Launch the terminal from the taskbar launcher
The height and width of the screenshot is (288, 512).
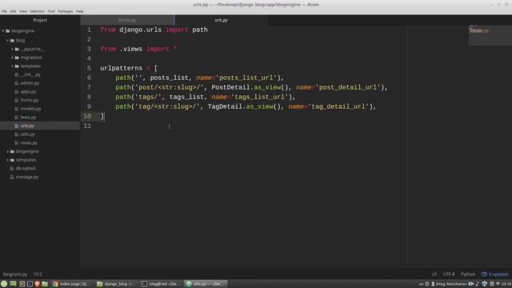tap(30, 284)
